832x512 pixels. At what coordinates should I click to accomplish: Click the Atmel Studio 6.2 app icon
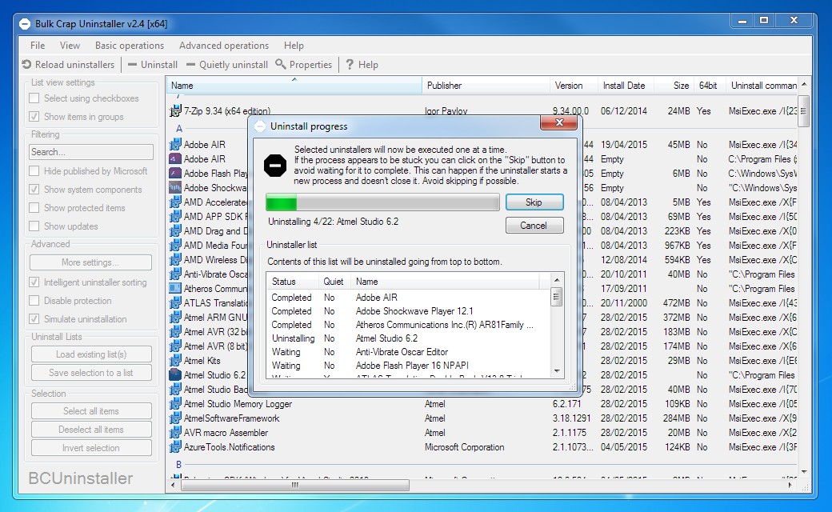175,375
